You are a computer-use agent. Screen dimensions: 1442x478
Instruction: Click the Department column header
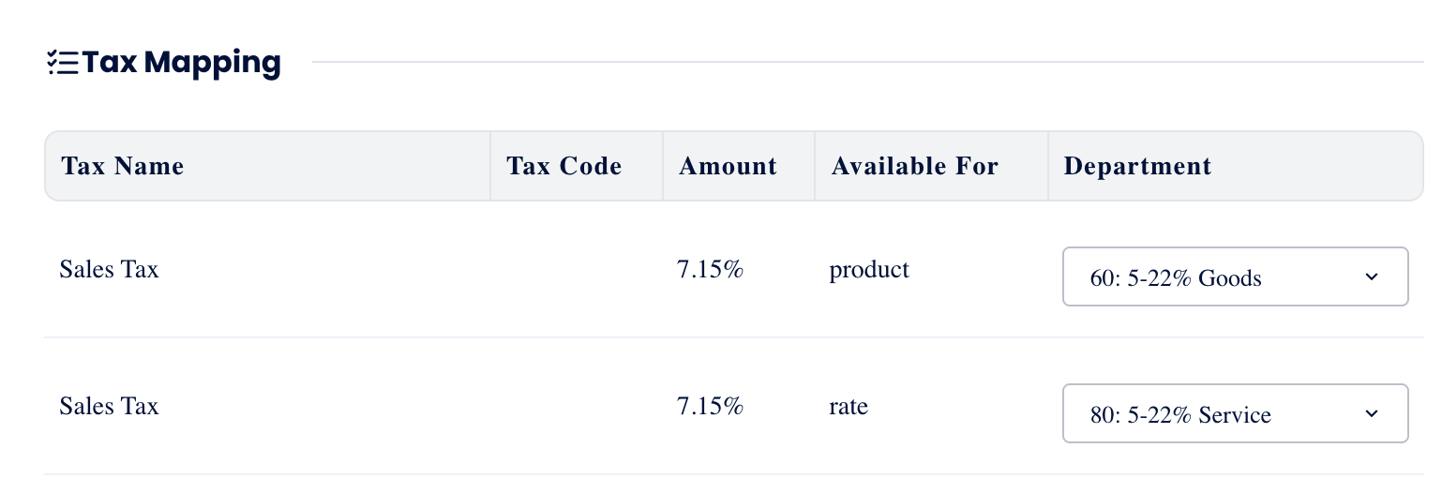(1138, 167)
